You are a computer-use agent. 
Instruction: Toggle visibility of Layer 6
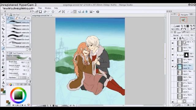point(173,43)
